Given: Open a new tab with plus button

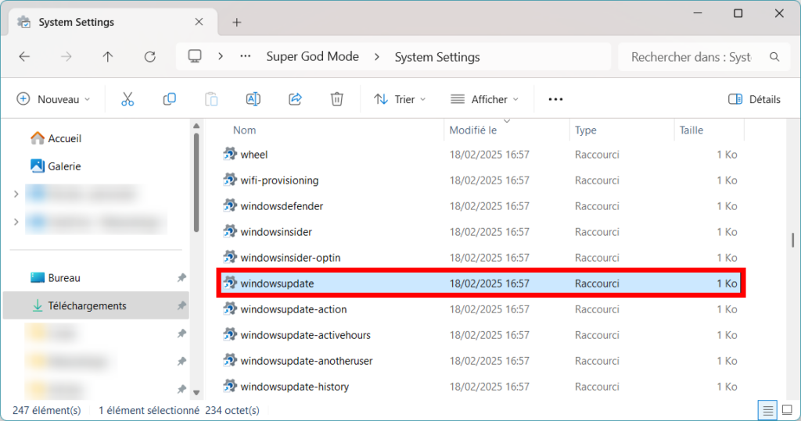Looking at the screenshot, I should [236, 22].
